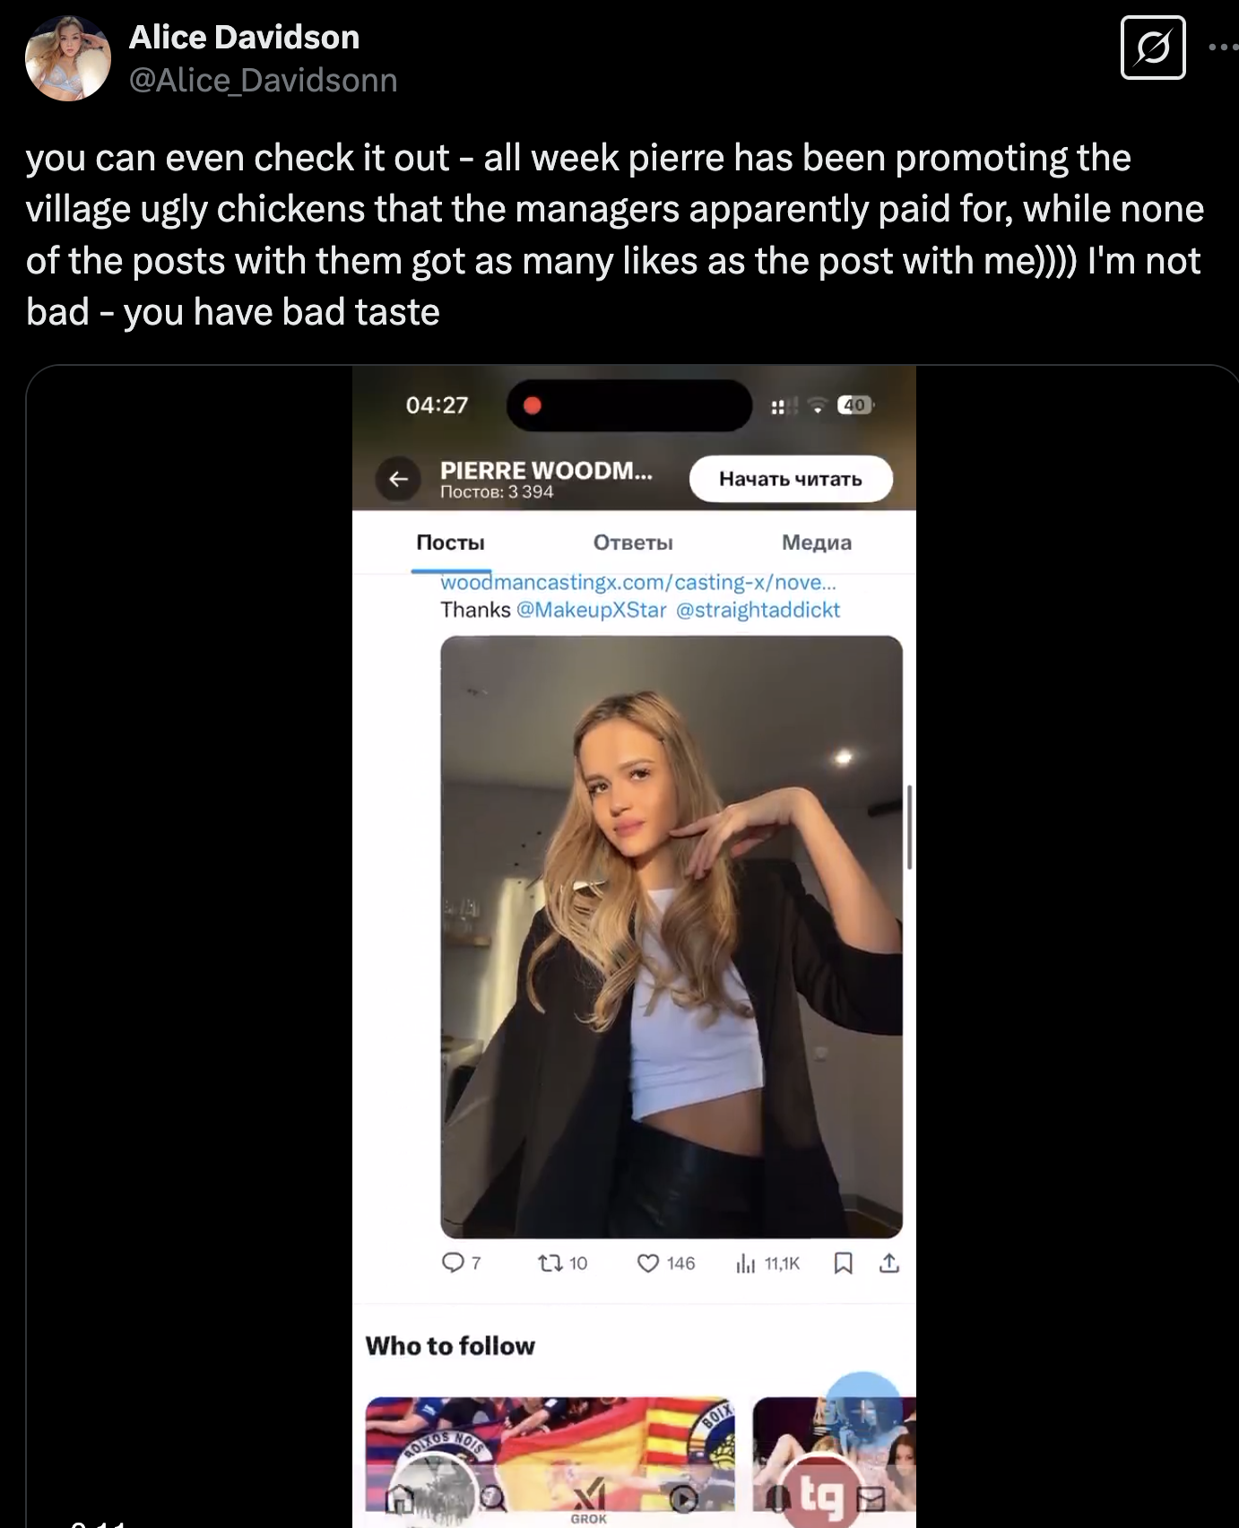Click the @Alice_Davidsonn handle
Screen dimensions: 1239x1528
point(264,81)
